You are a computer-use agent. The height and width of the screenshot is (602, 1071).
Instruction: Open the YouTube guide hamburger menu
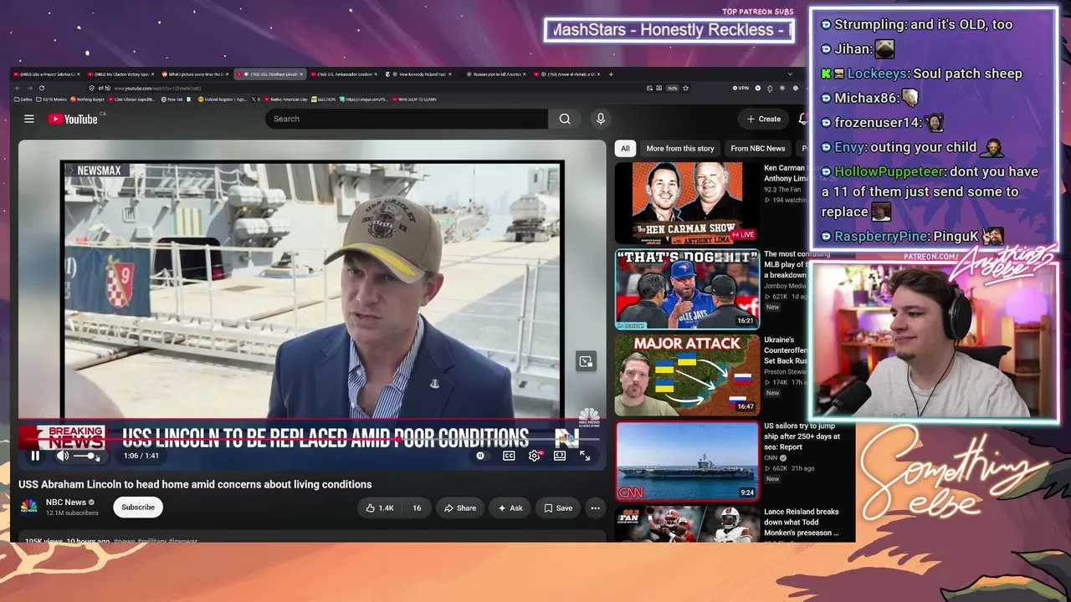point(29,119)
